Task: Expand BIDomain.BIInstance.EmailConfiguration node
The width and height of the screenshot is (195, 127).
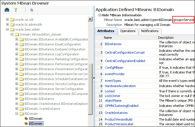Action: 17,44
